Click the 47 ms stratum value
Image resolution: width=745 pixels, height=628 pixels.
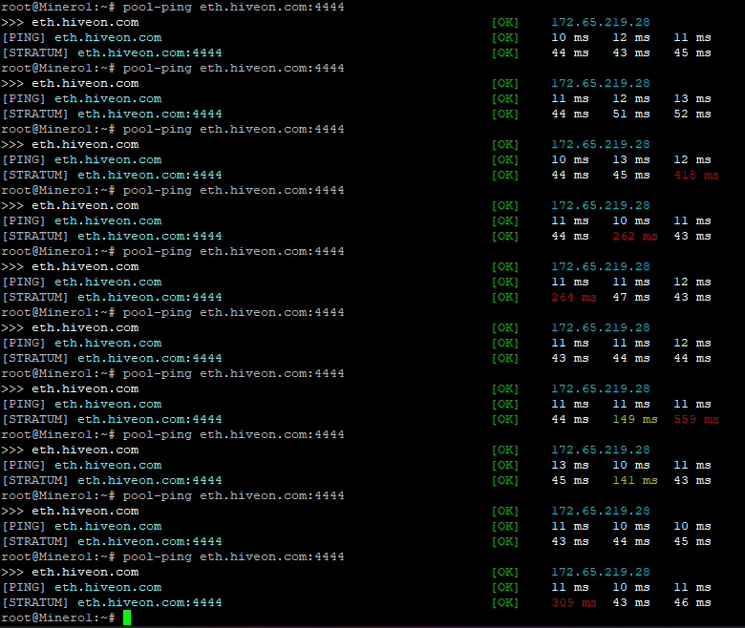coord(631,297)
